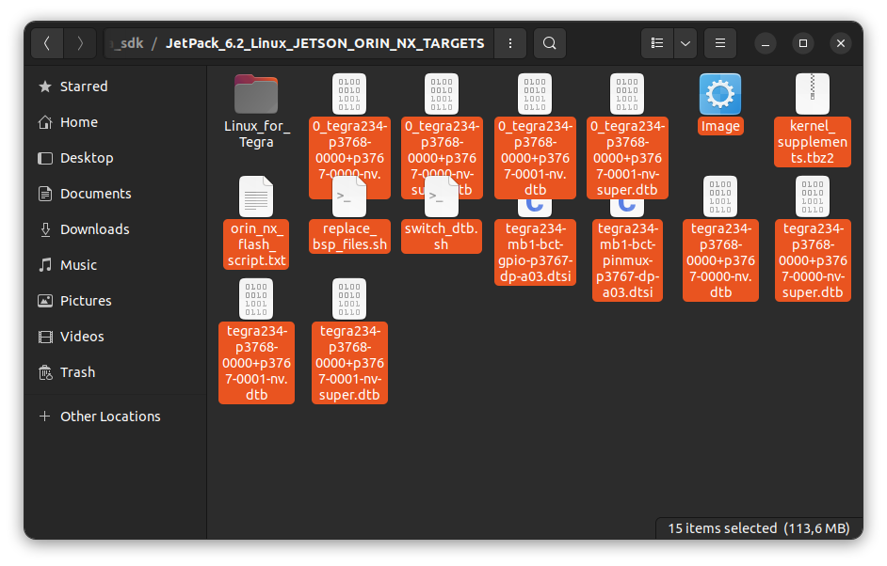887x566 pixels.
Task: Select the switch_dtb.sh script icon
Action: (x=442, y=197)
